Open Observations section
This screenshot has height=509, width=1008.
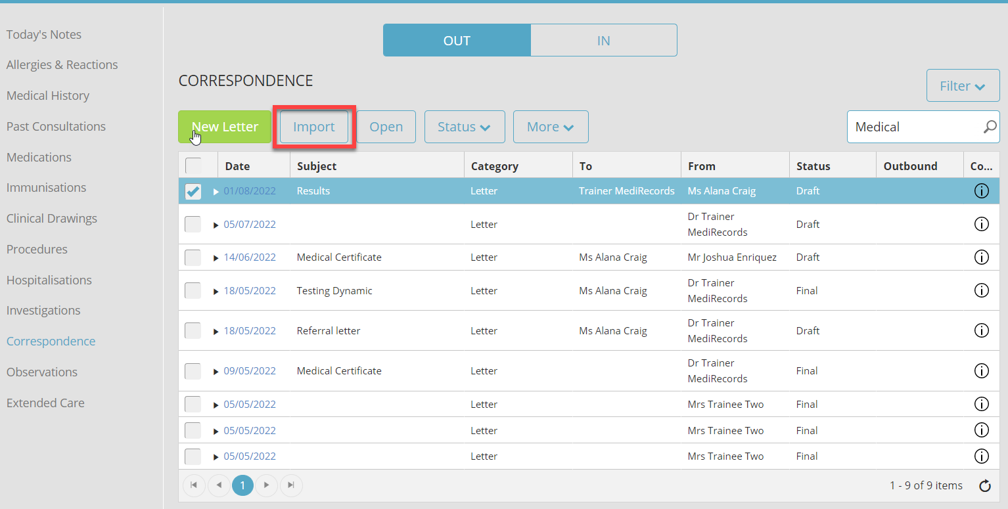coord(42,372)
